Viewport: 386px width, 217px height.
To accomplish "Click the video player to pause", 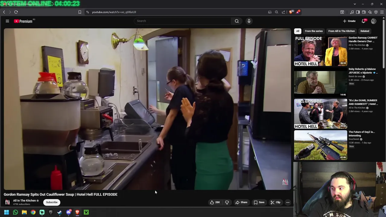I will (x=147, y=109).
